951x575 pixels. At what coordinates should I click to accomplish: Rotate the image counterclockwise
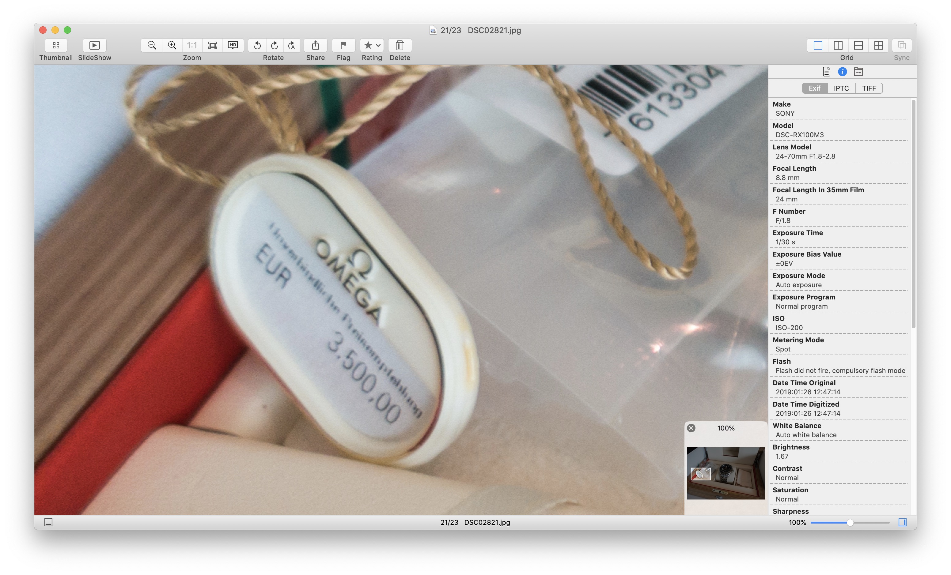coord(257,46)
